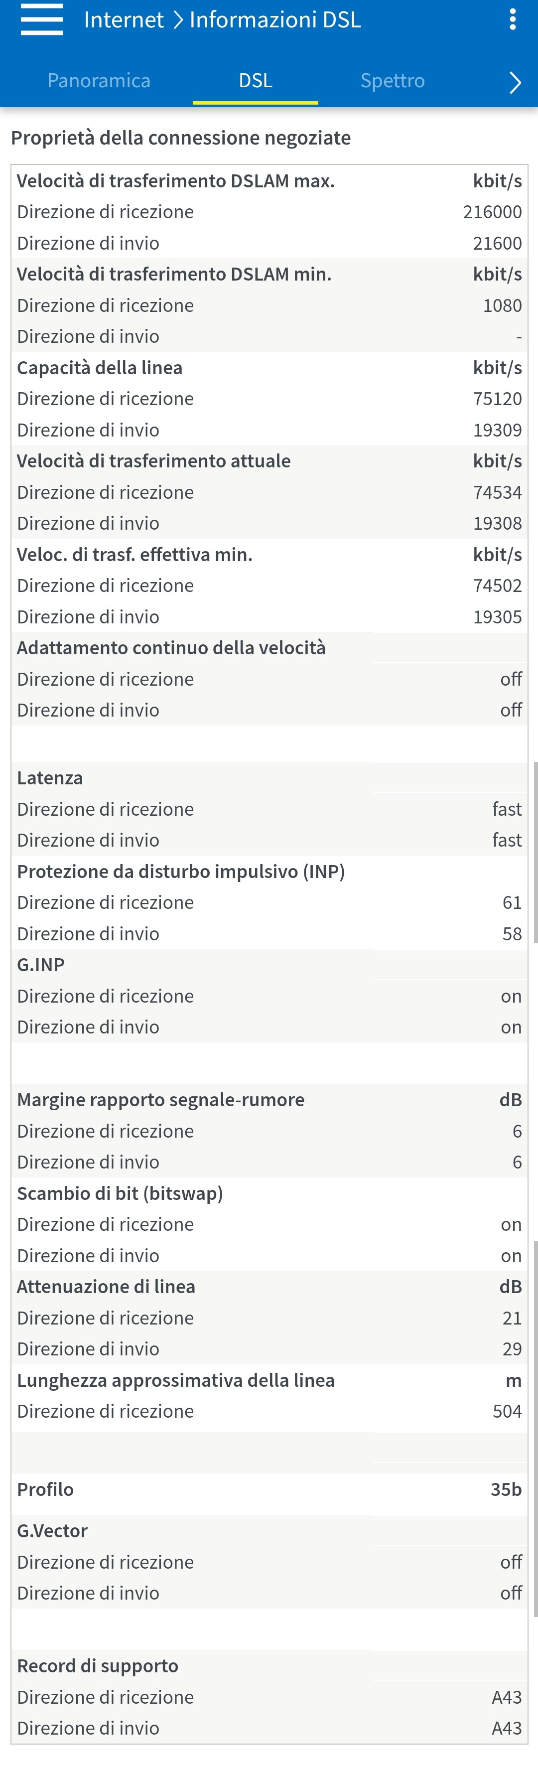Click the Profilo value 35b
Image resolution: width=538 pixels, height=1771 pixels.
506,1489
